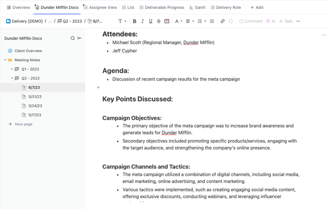Click the text alignment icon
The width and height of the screenshot is (327, 209).
188,21
